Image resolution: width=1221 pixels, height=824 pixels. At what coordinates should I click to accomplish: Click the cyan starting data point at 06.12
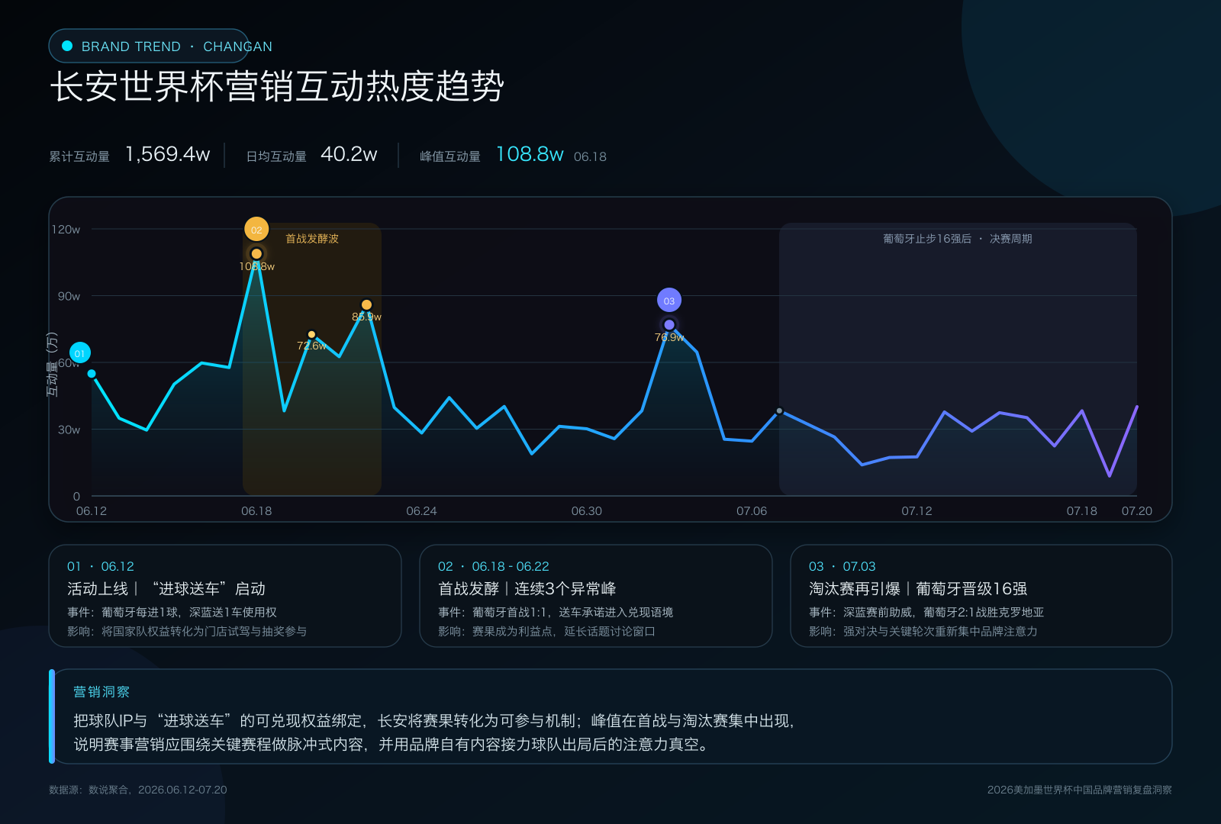92,374
